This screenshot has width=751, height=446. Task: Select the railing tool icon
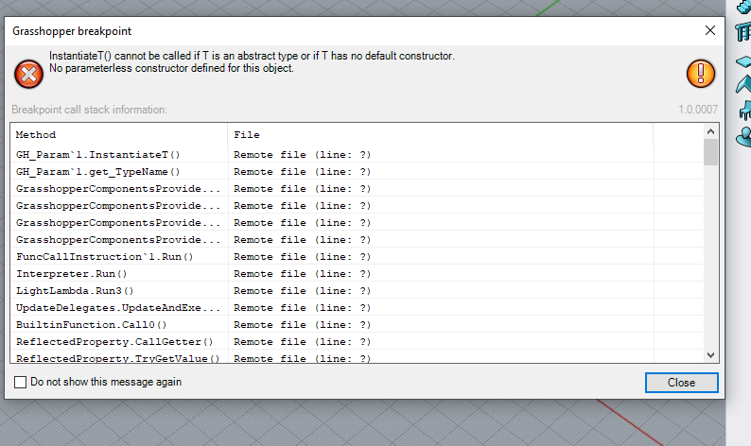[743, 32]
